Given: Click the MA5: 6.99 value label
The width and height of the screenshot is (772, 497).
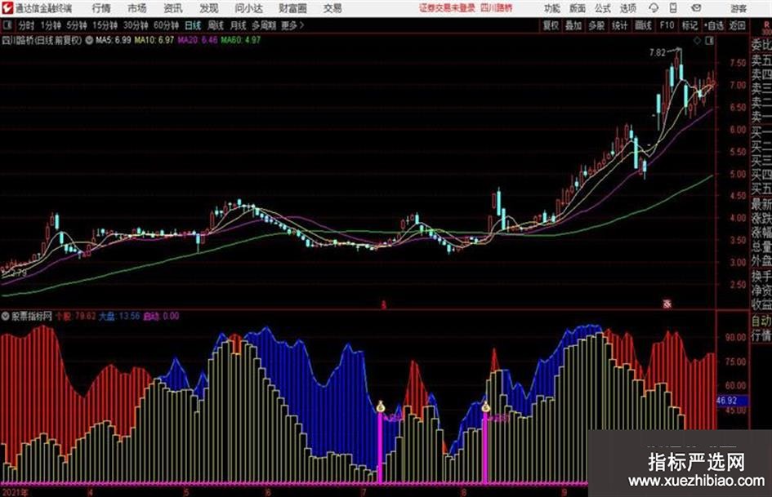Looking at the screenshot, I should (x=114, y=40).
